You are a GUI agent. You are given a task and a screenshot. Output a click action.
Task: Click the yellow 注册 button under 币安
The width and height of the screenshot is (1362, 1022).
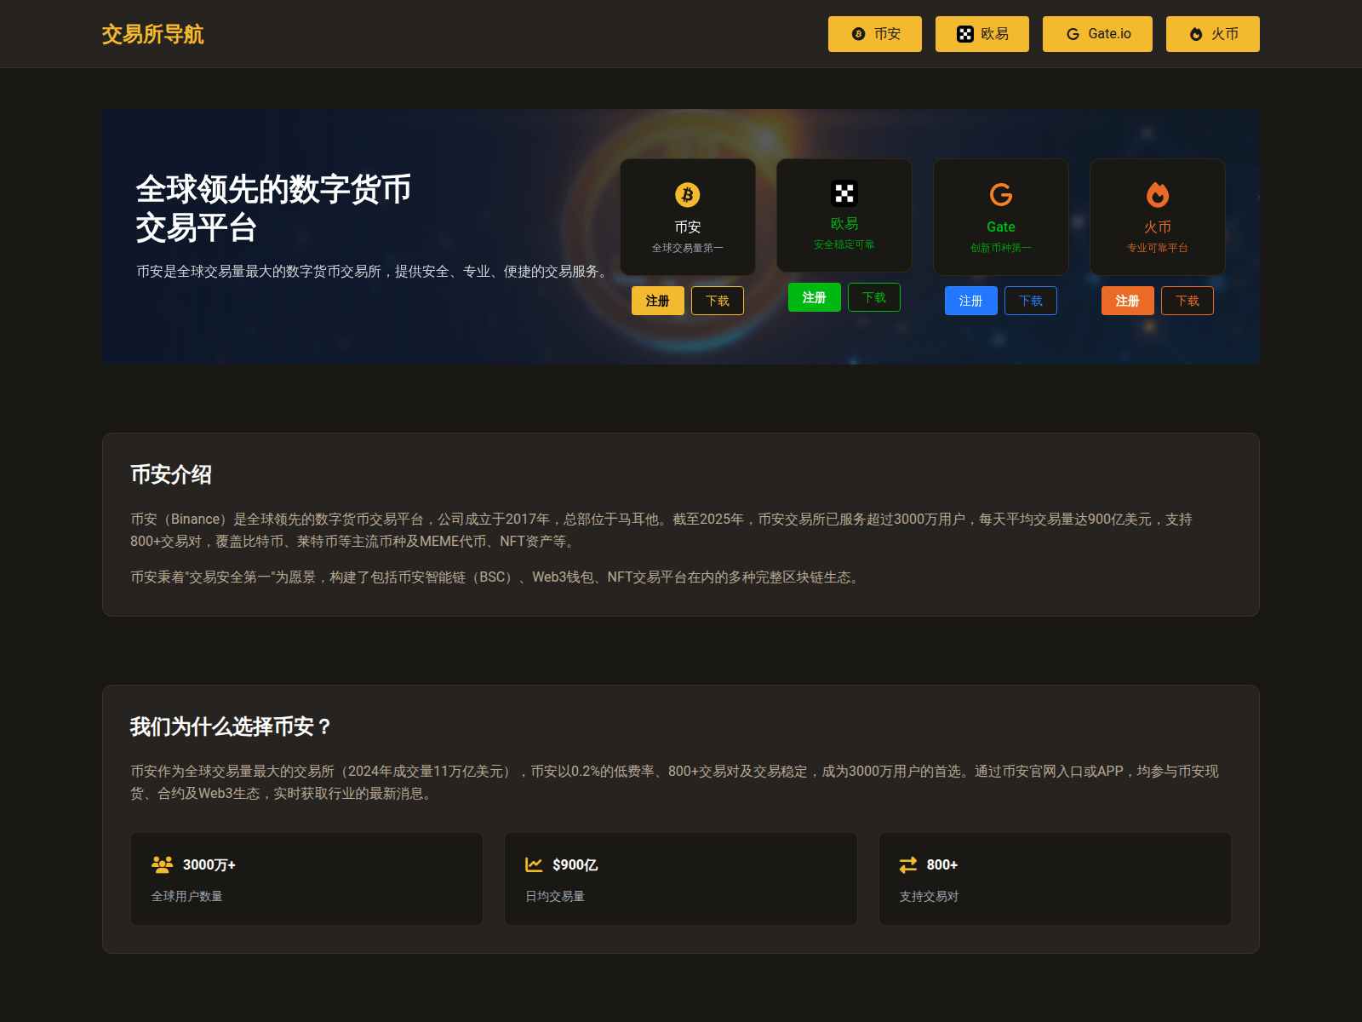[x=657, y=301]
